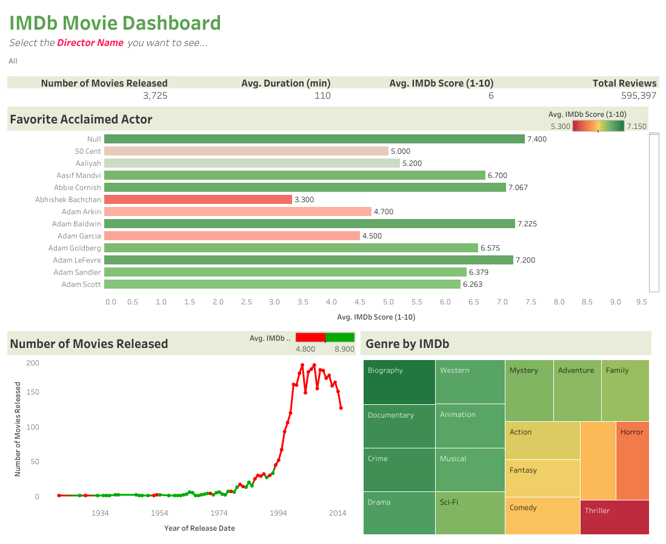Select the Number of Movies Released value 3,725
666x544 pixels.
point(157,95)
